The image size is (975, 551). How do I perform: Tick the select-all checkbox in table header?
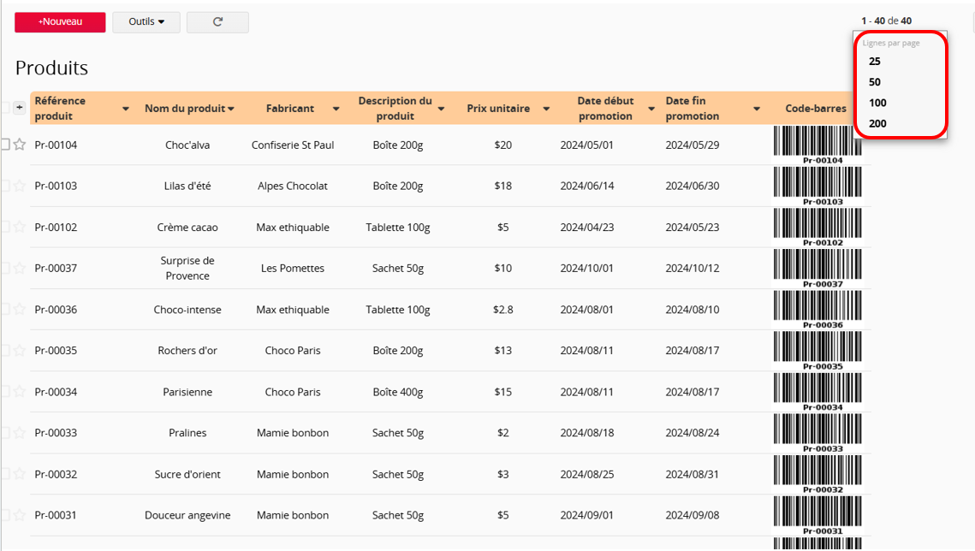pos(5,108)
